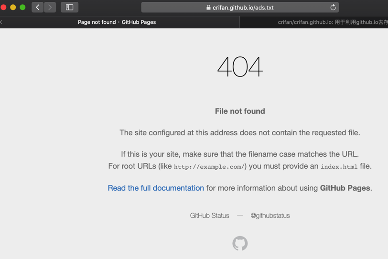The width and height of the screenshot is (388, 259).
Task: Select the 'Page not found · GitHub Pages' tab
Action: point(117,22)
